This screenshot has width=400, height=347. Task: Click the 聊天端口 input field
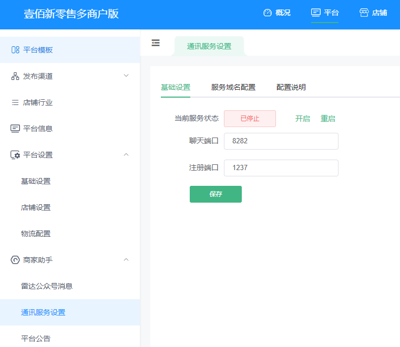(x=281, y=141)
